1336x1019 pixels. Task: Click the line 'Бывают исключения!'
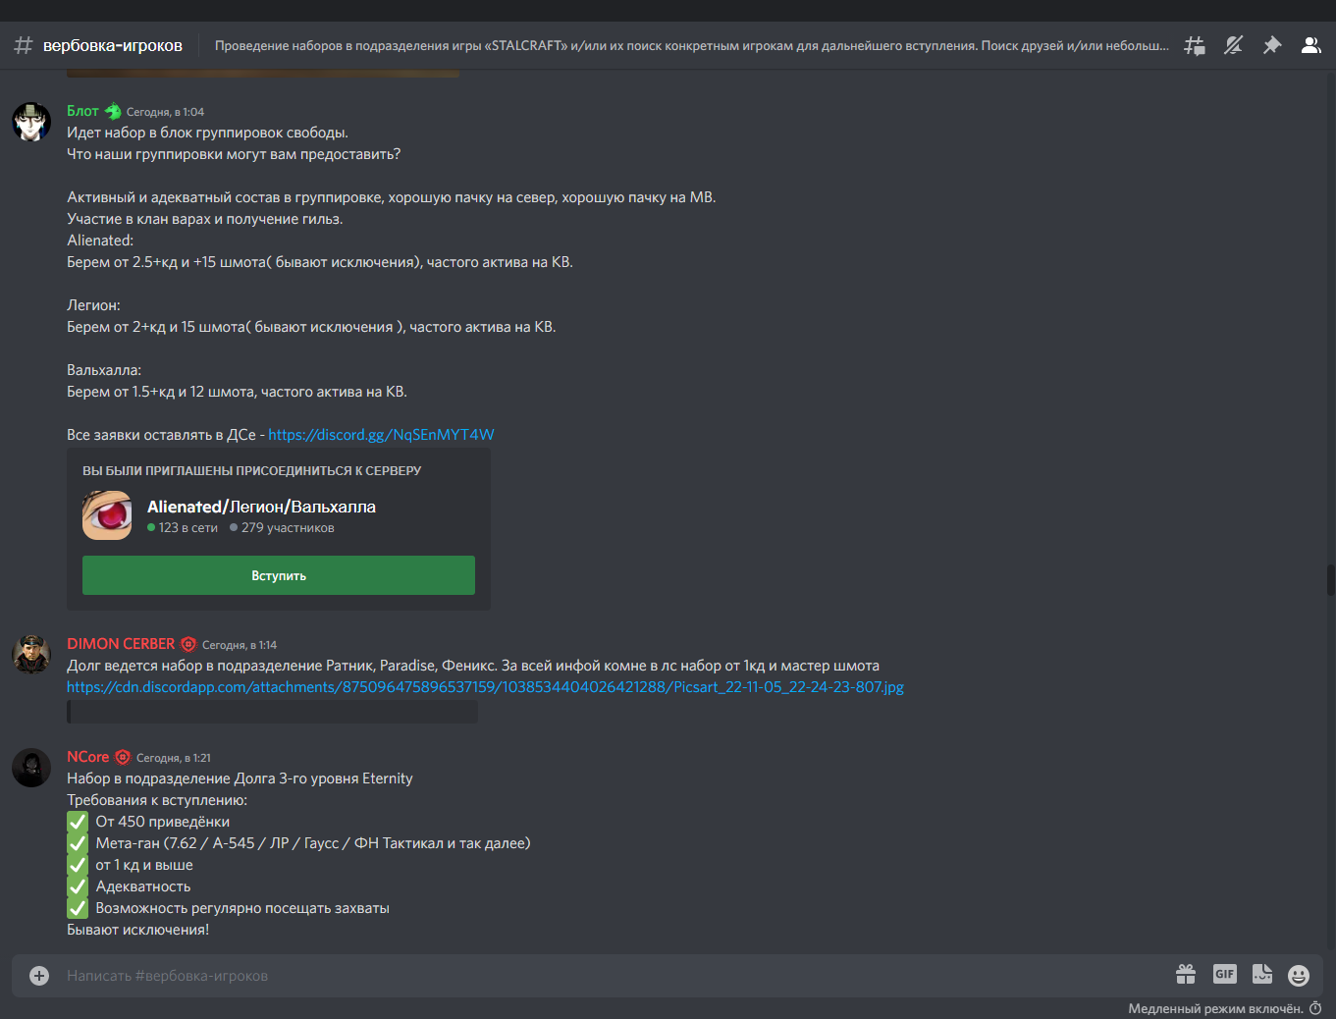point(137,930)
